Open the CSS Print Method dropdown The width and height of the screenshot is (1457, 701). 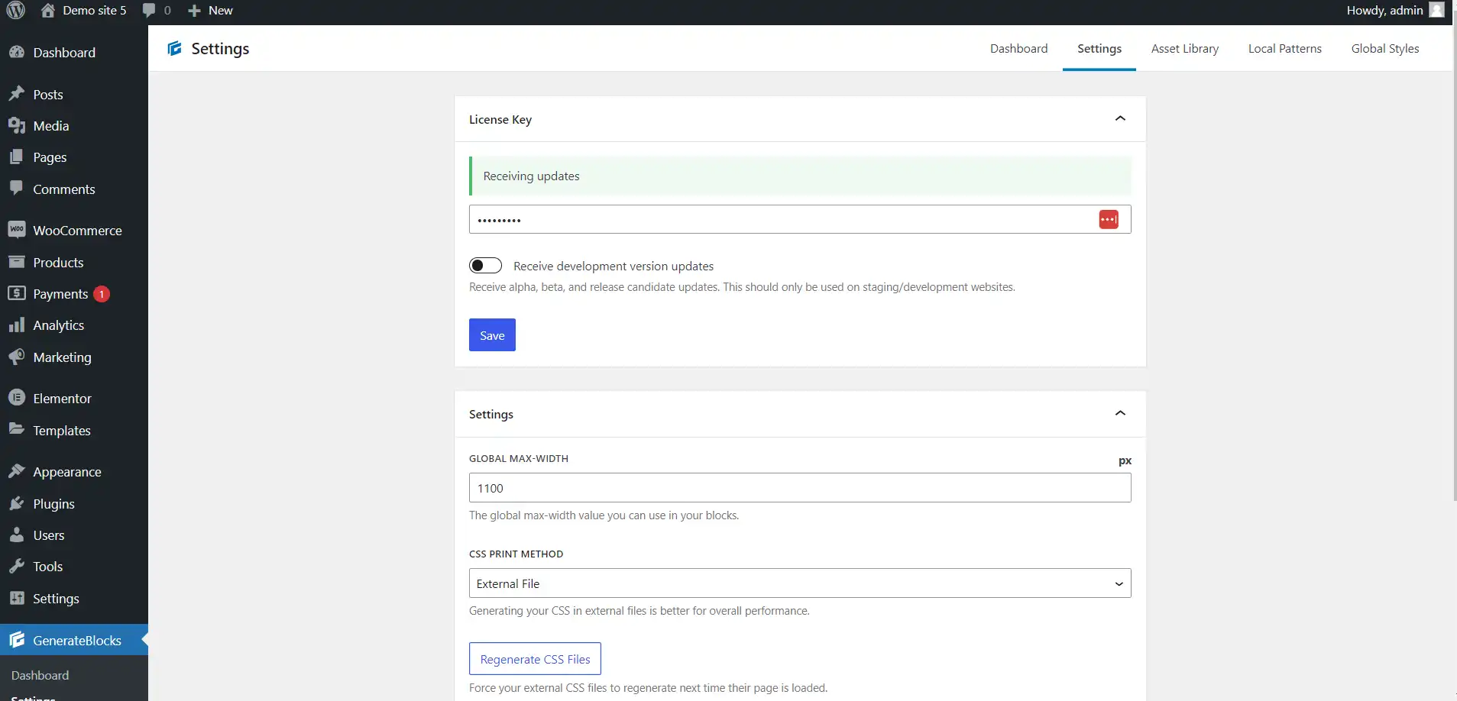tap(799, 583)
